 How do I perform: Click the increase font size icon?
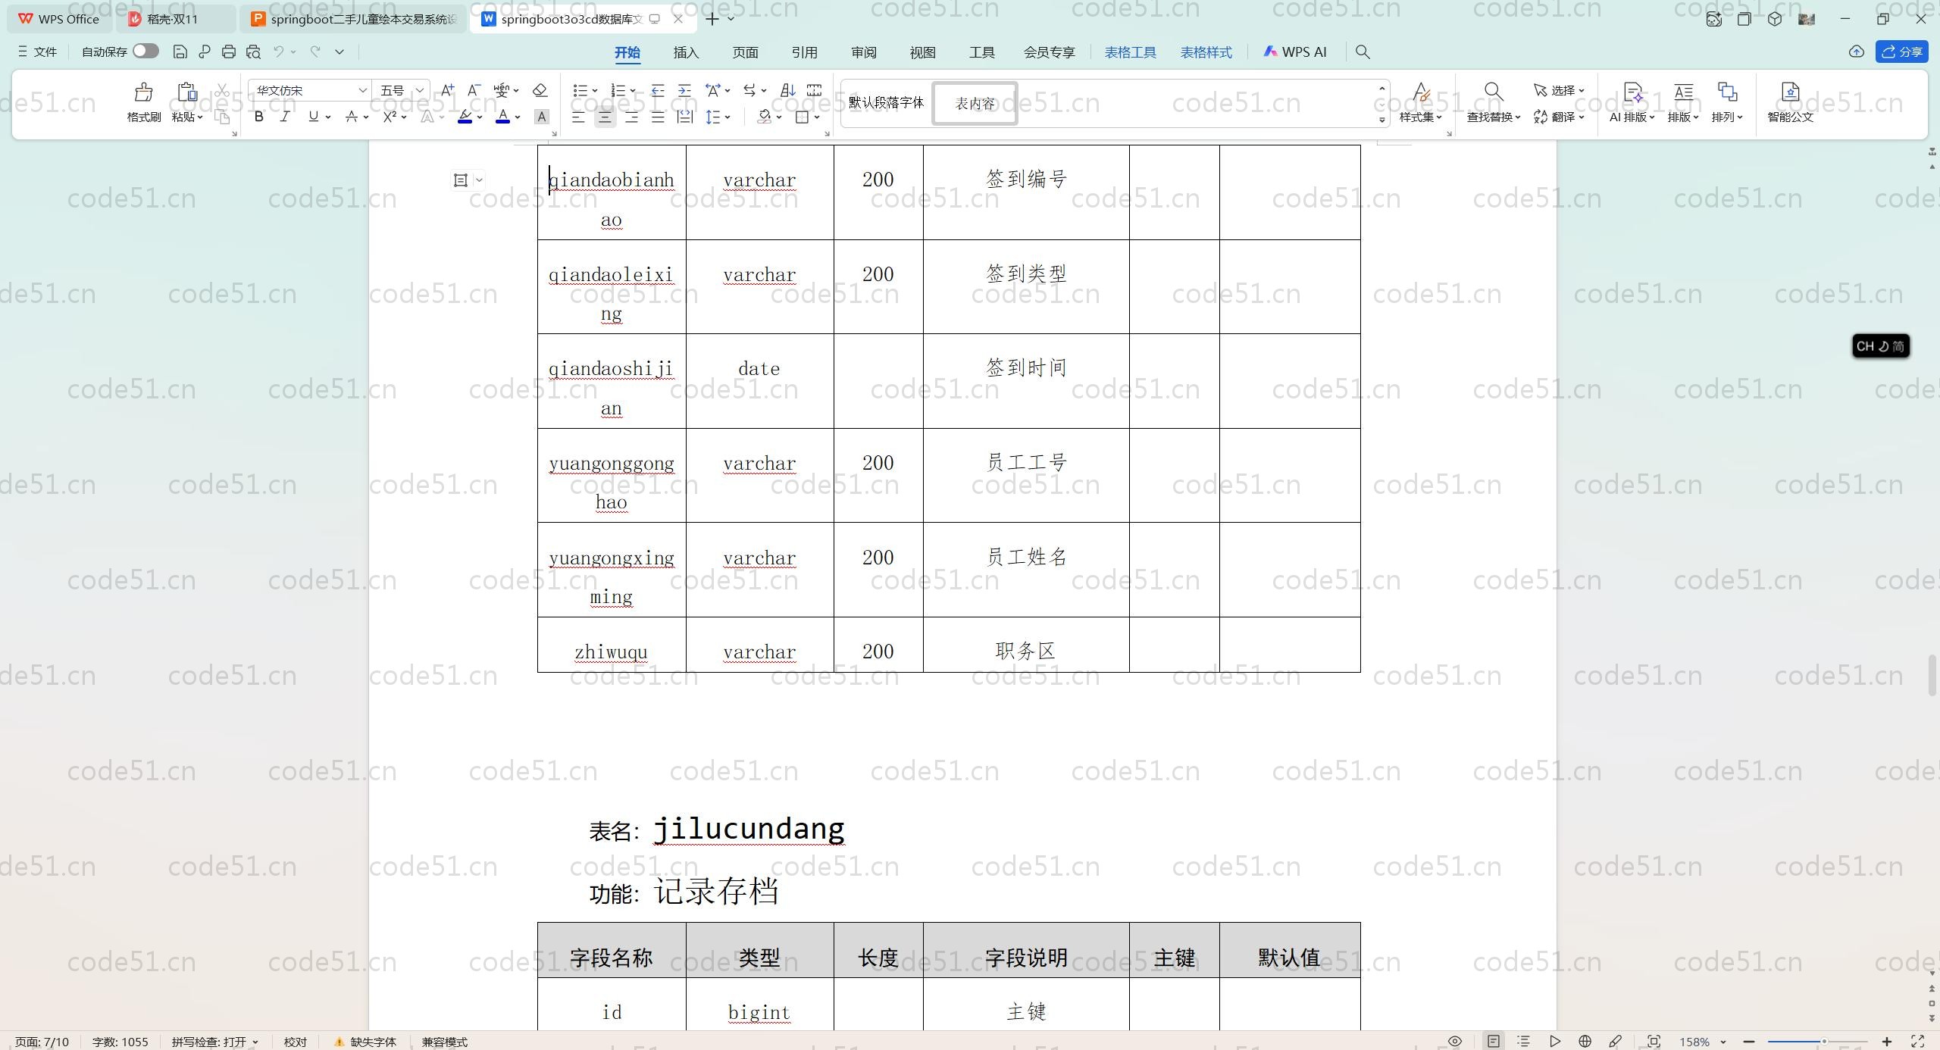pos(447,90)
